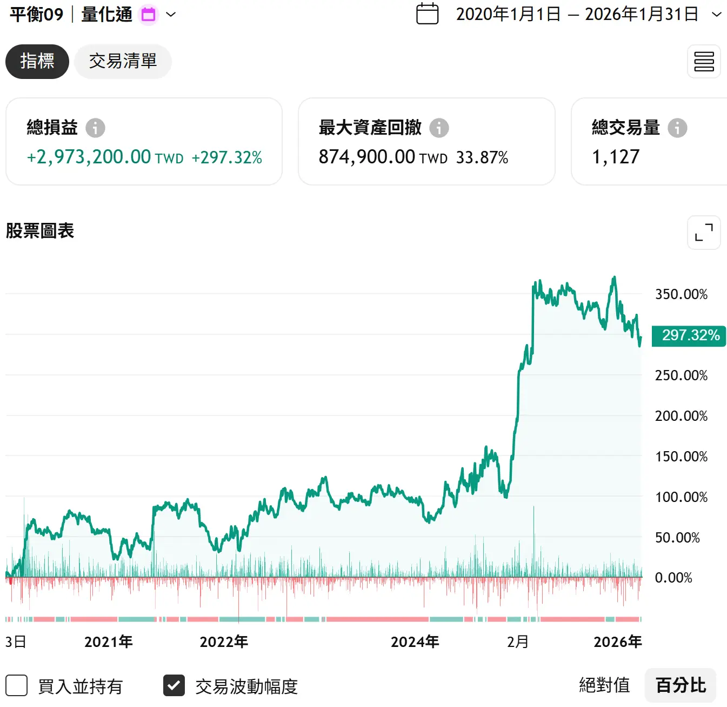Image resolution: width=727 pixels, height=707 pixels.
Task: Click the info icon beside 總交易量
Action: pyautogui.click(x=677, y=128)
